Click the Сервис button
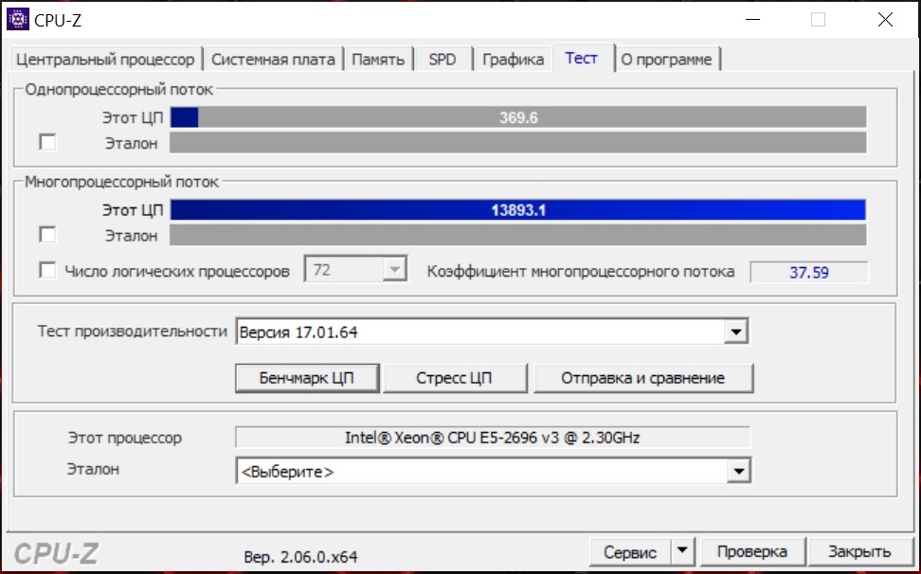 (x=630, y=551)
